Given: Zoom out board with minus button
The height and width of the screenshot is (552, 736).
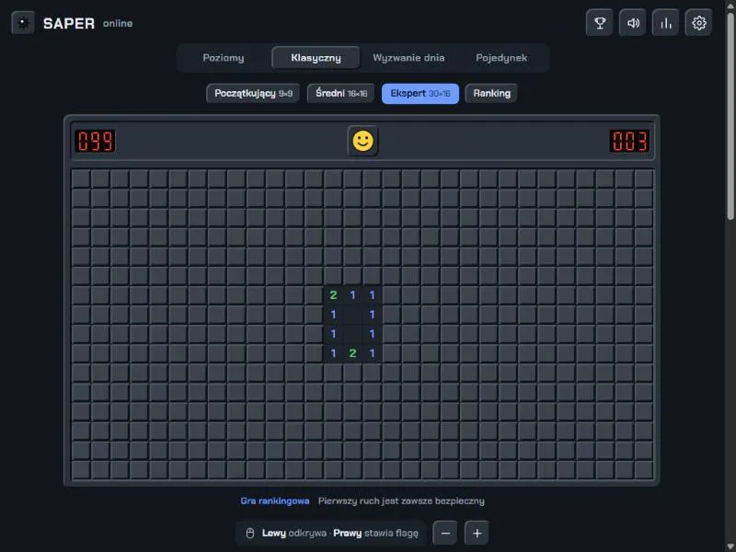Looking at the screenshot, I should pyautogui.click(x=445, y=534).
